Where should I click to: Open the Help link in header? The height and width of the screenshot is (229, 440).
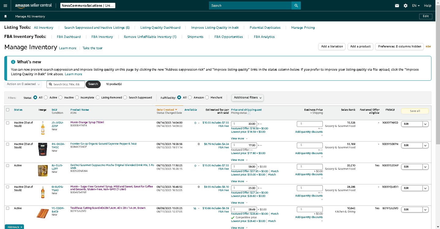[427, 6]
